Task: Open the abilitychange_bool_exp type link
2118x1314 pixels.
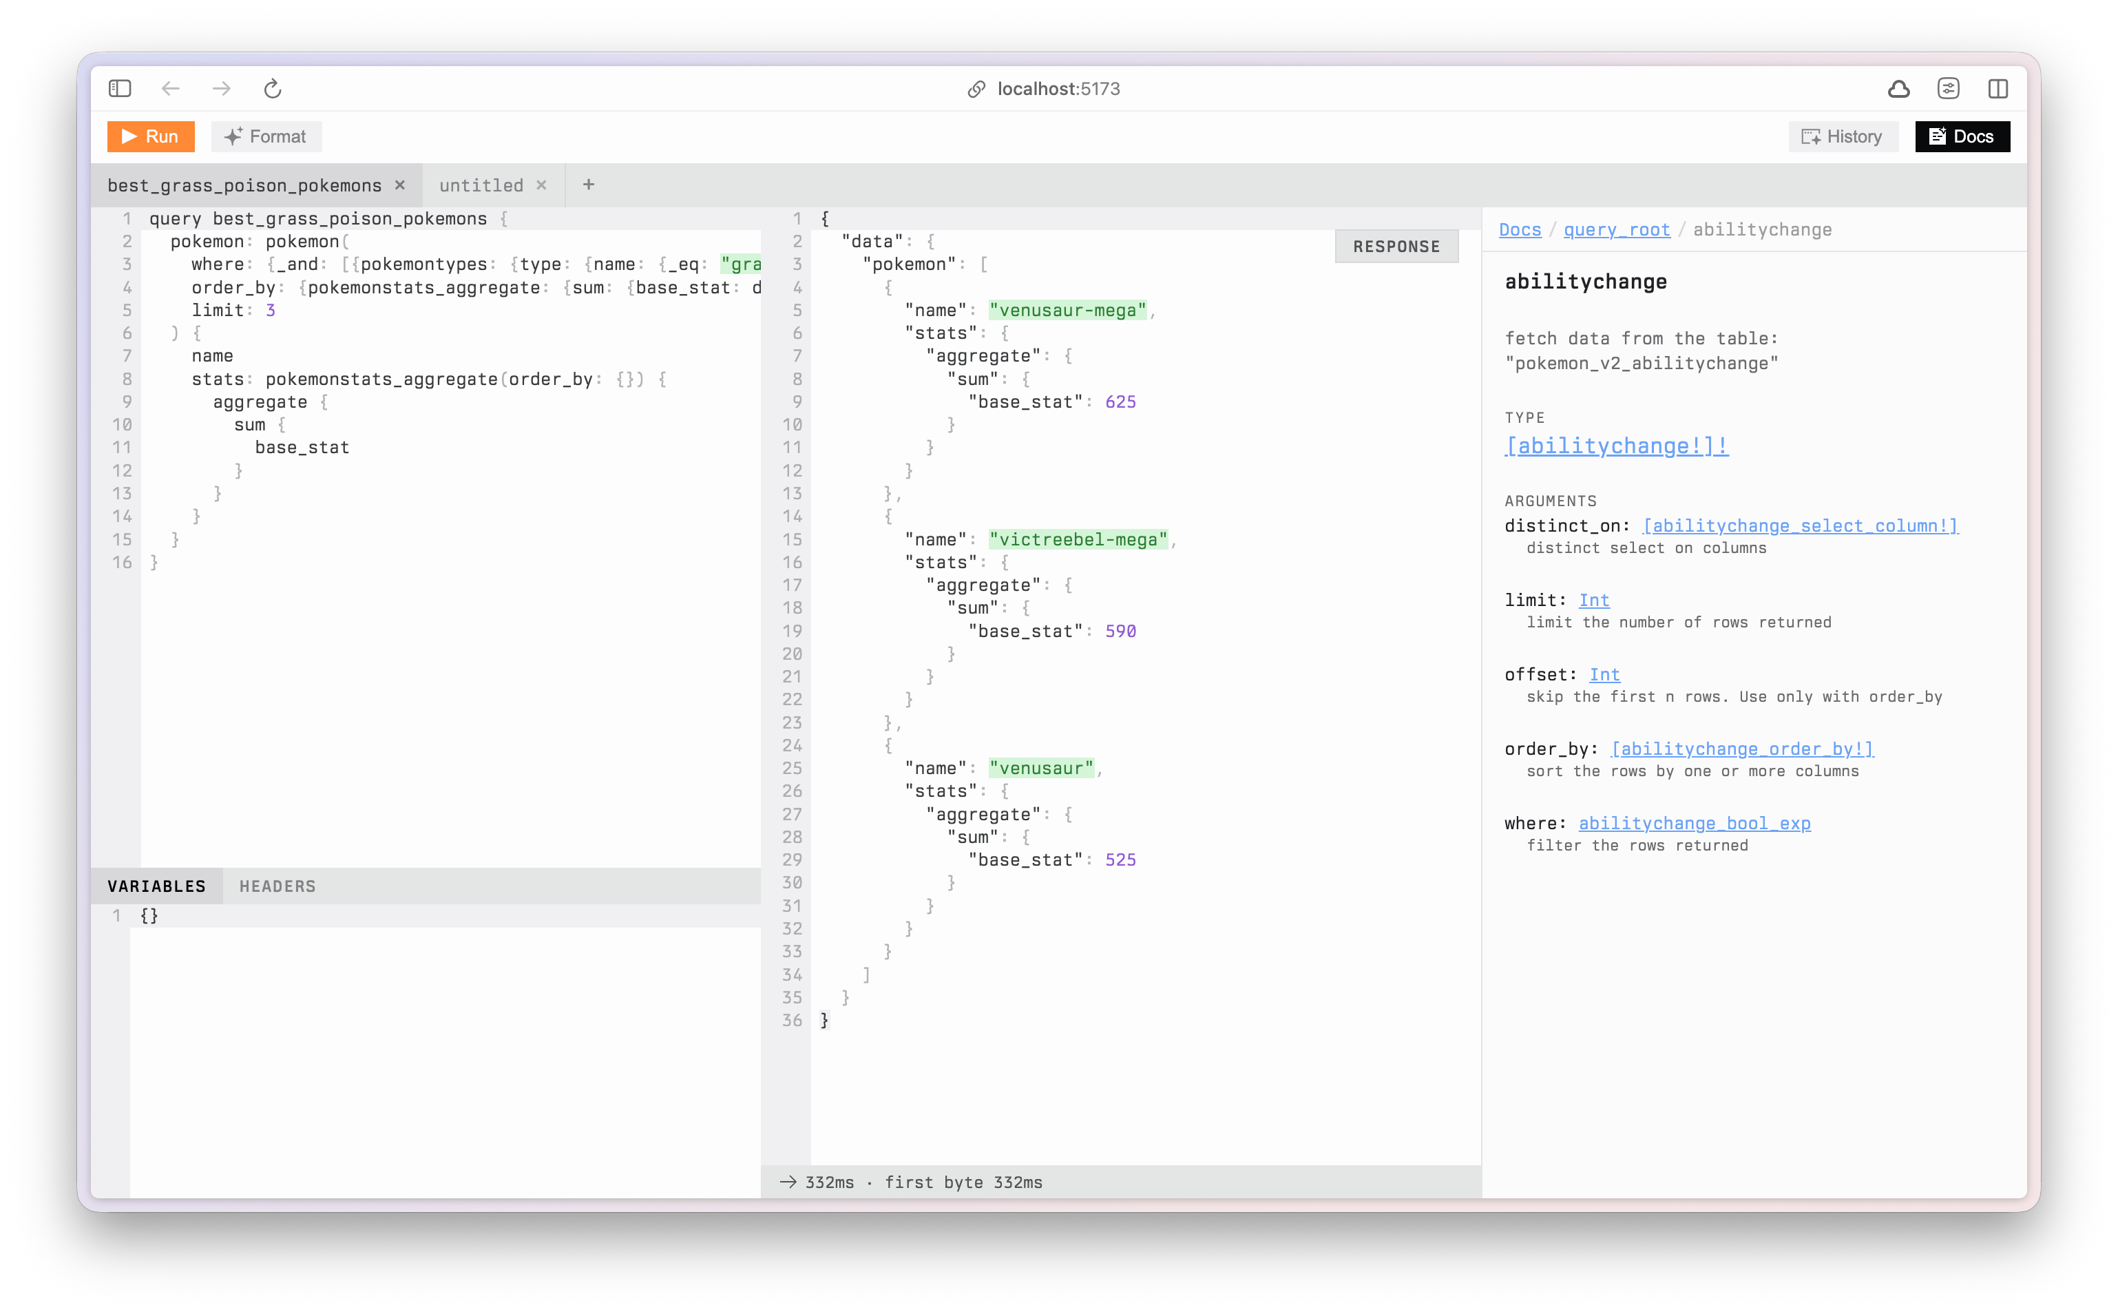Action: (x=1694, y=823)
